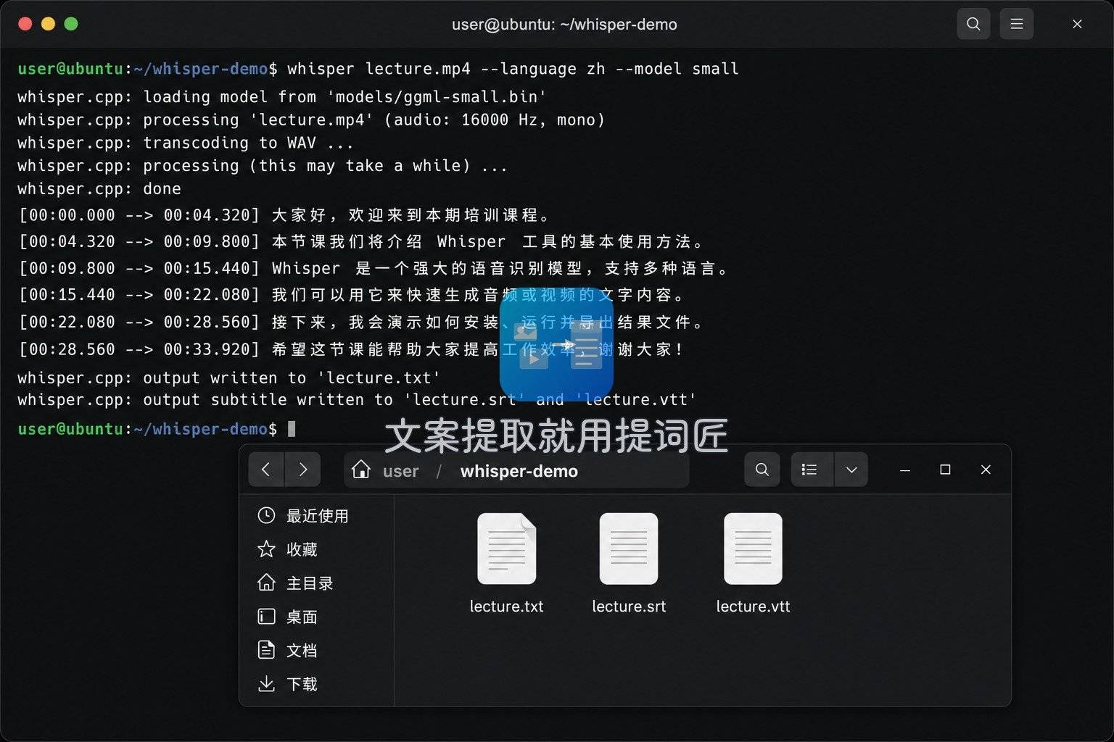Click the home icon in the path bar
Screen dimensions: 1114x742
pos(360,470)
